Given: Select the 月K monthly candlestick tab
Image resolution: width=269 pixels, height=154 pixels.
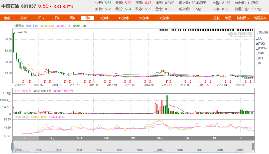Looking at the screenshot, I should [88, 18].
